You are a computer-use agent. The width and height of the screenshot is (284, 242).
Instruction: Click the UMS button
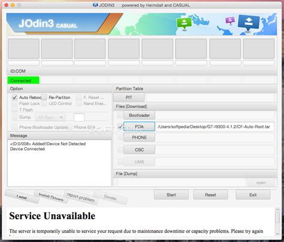tap(139, 162)
